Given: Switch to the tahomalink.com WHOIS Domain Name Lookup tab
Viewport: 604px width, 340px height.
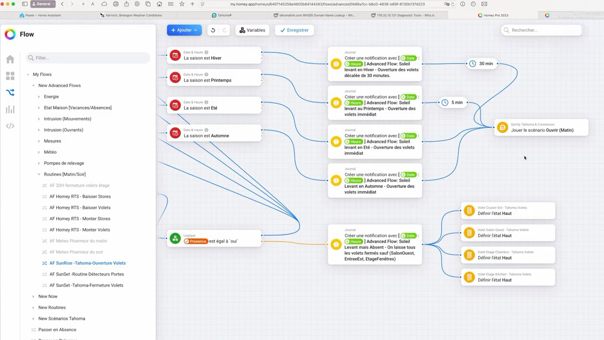Looking at the screenshot, I should [314, 15].
